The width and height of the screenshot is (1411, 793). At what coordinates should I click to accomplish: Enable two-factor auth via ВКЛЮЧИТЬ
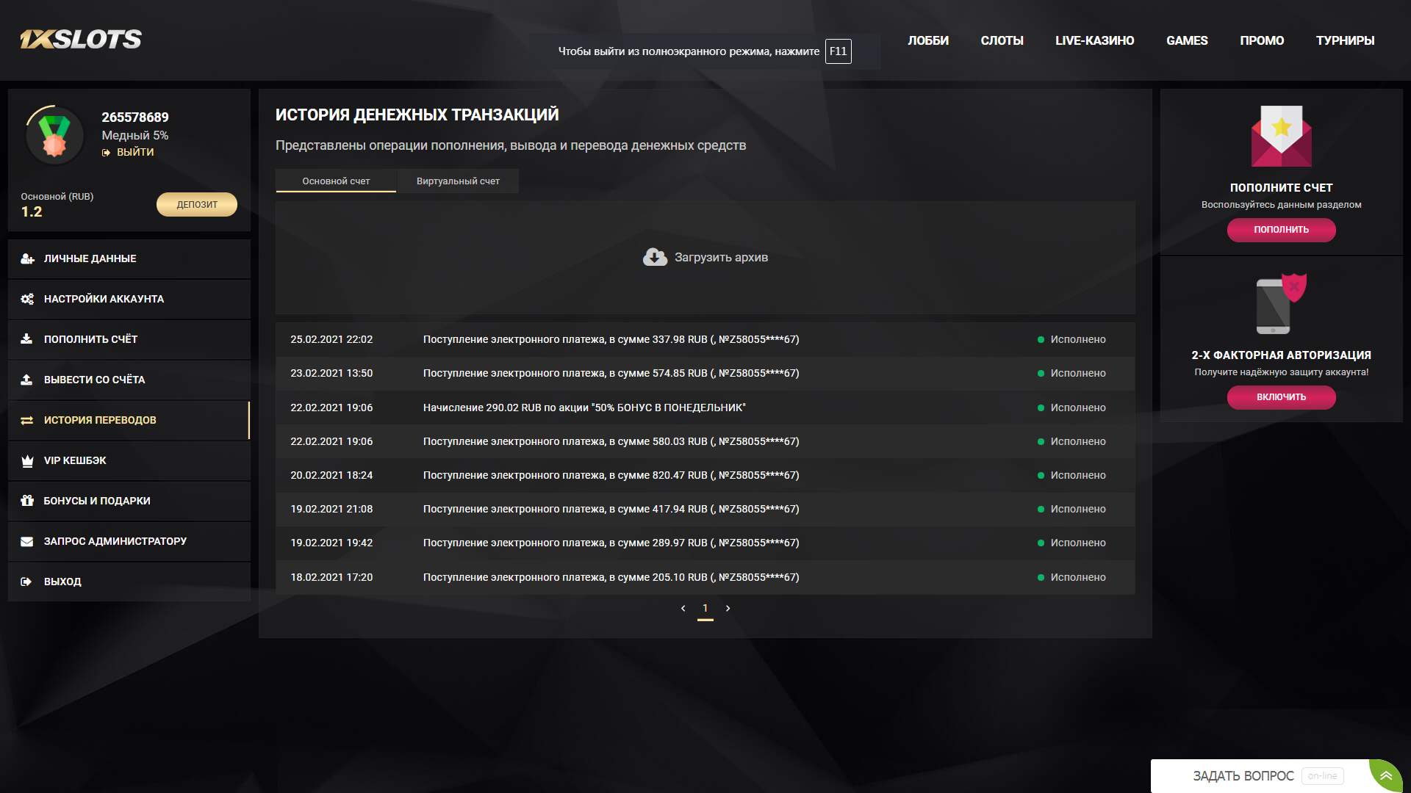pos(1281,397)
